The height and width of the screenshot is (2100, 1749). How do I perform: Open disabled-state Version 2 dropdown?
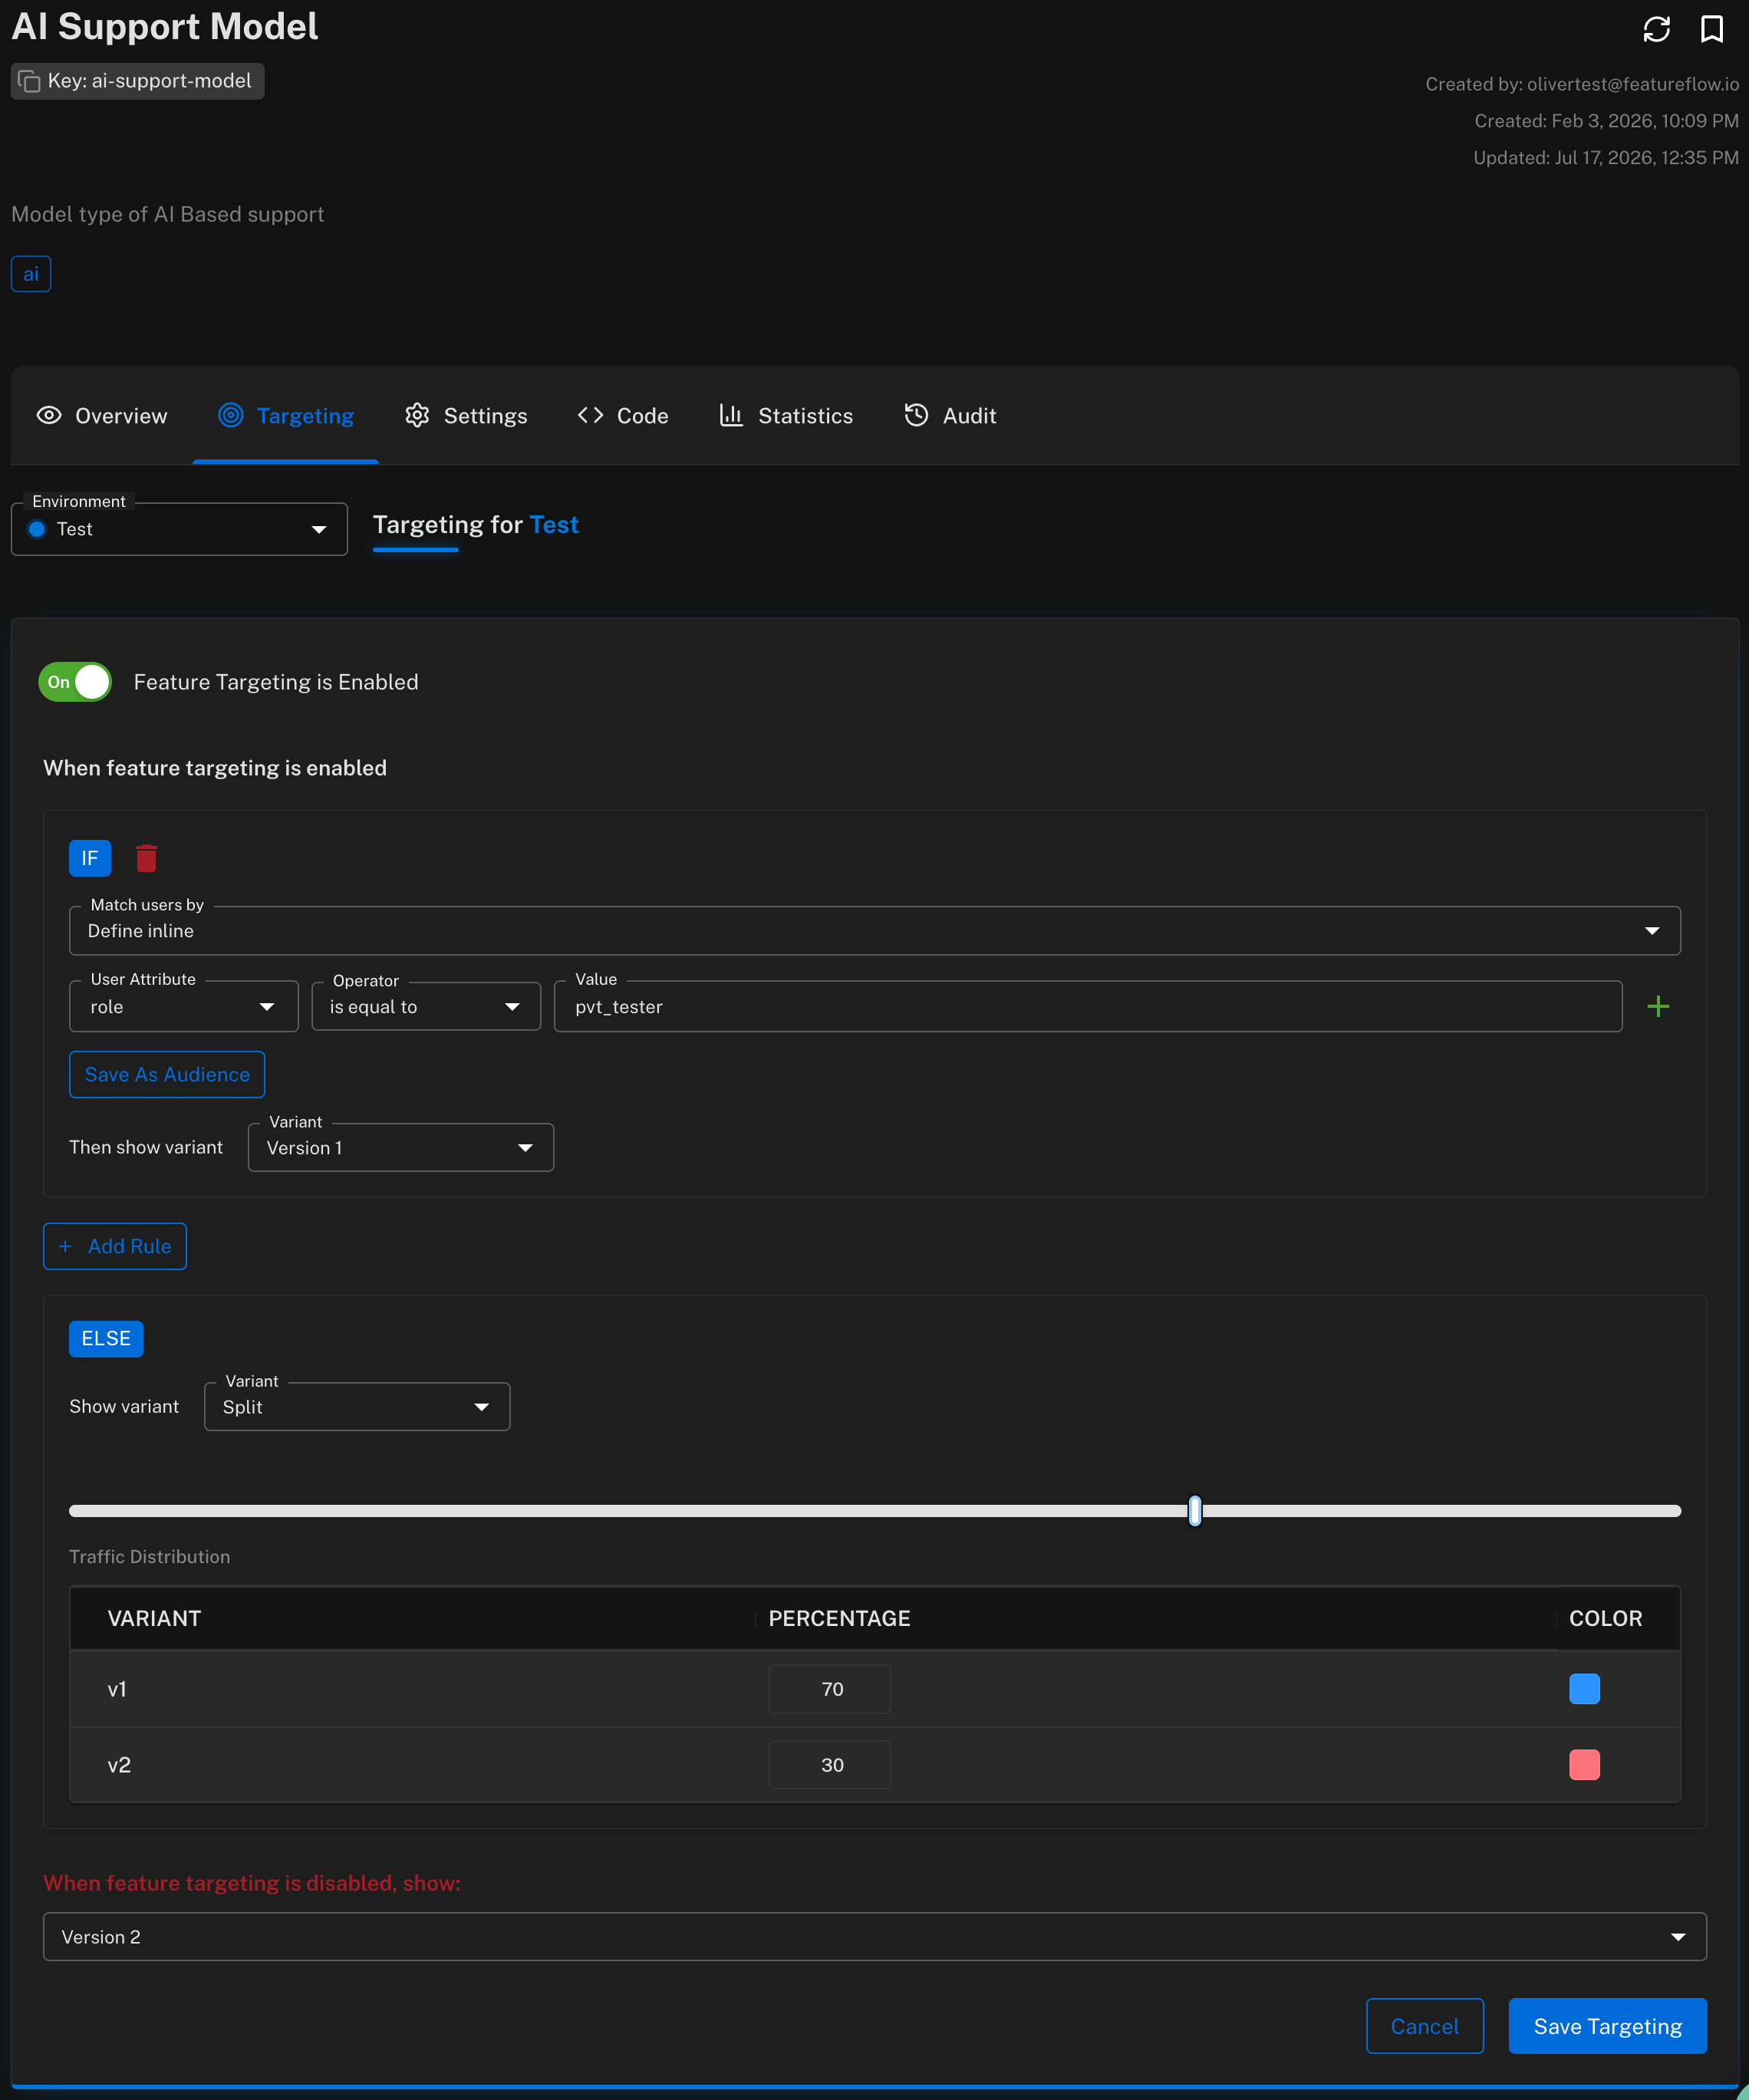(x=875, y=1937)
